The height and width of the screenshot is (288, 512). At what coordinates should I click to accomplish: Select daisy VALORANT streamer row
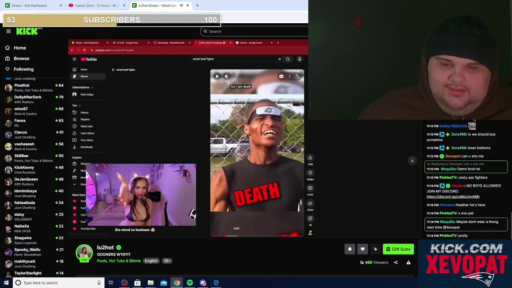click(x=34, y=216)
